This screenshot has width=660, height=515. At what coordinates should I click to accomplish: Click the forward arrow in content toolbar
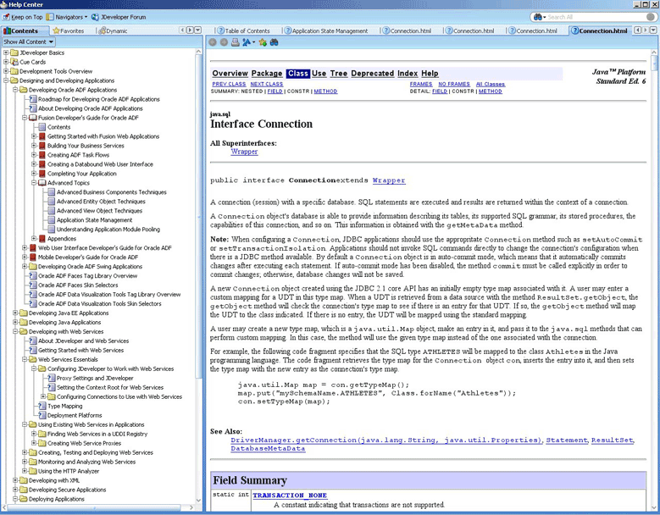[x=223, y=42]
